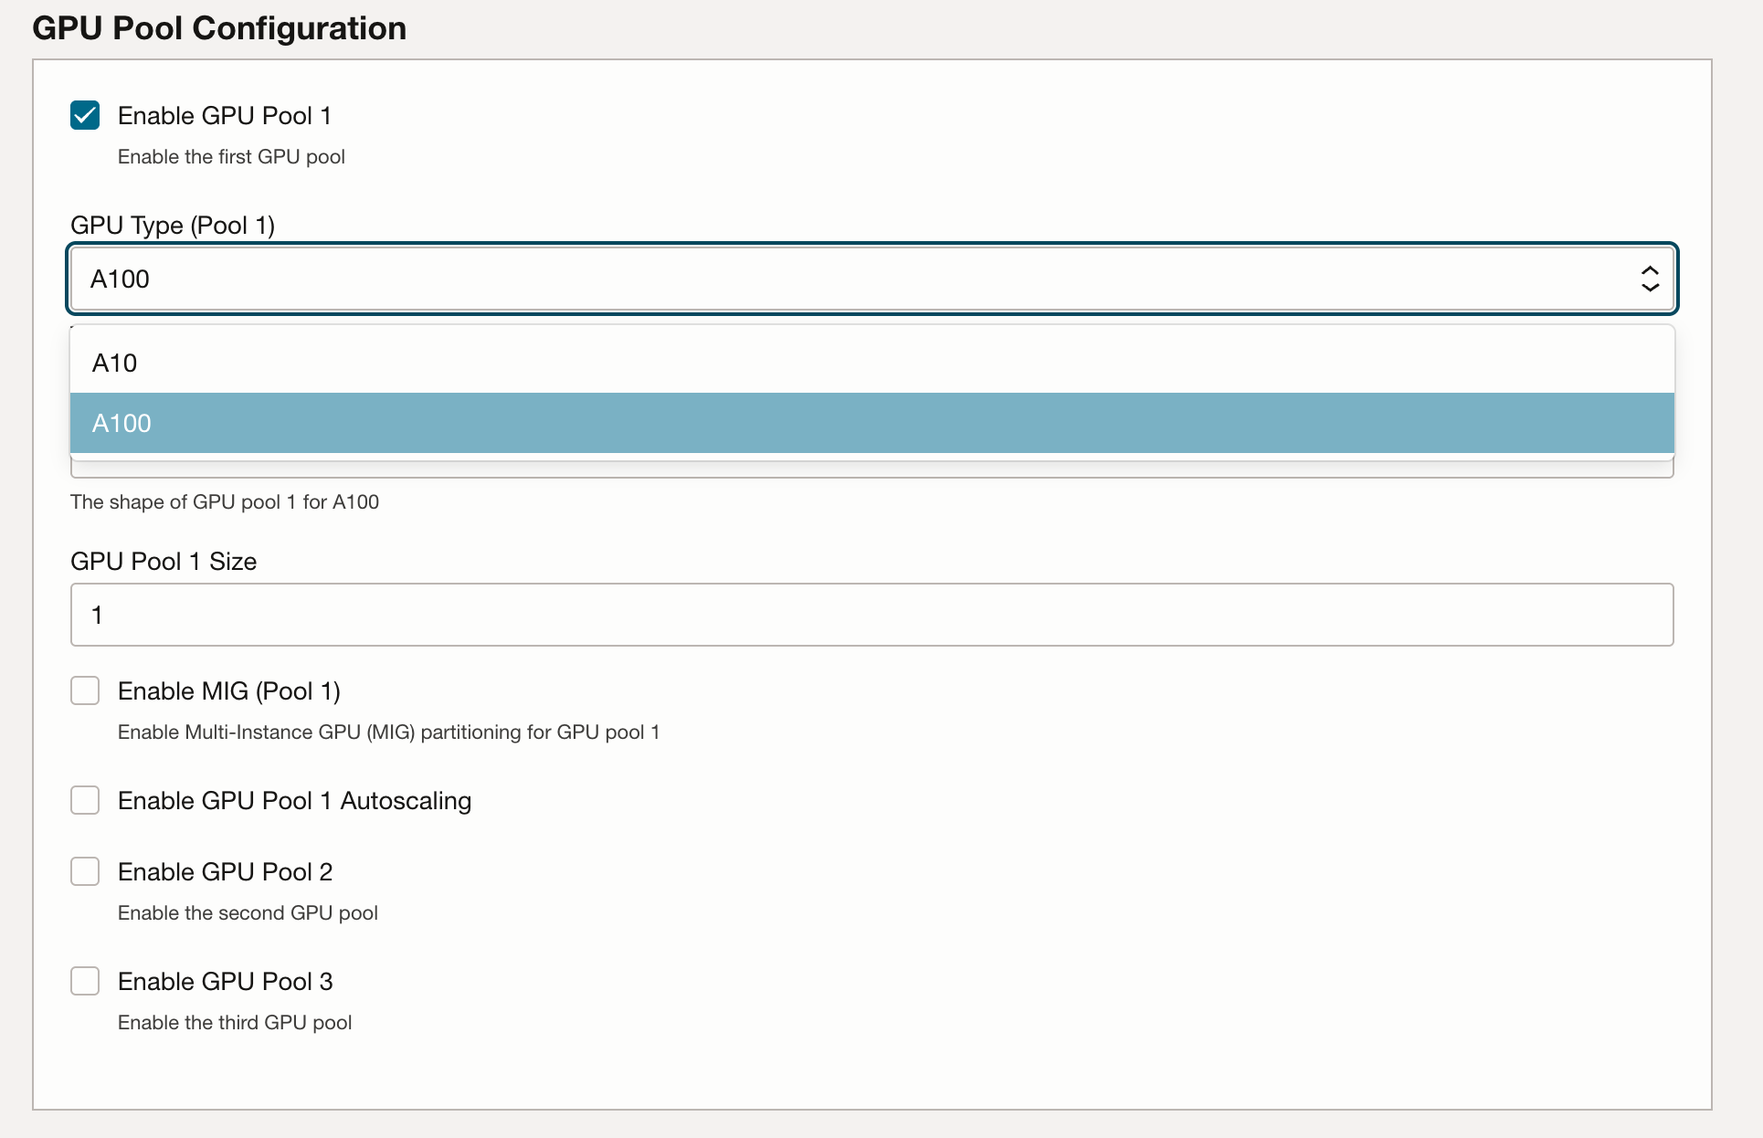Uncheck the Enable GPU Pool 1 checkbox
Image resolution: width=1763 pixels, height=1138 pixels.
point(84,115)
